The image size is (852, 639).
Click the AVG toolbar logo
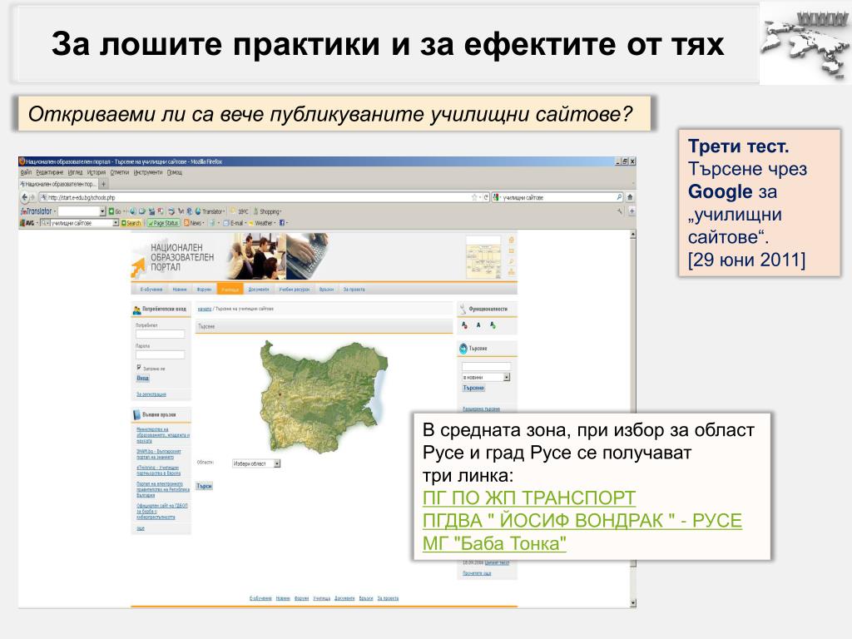[27, 223]
